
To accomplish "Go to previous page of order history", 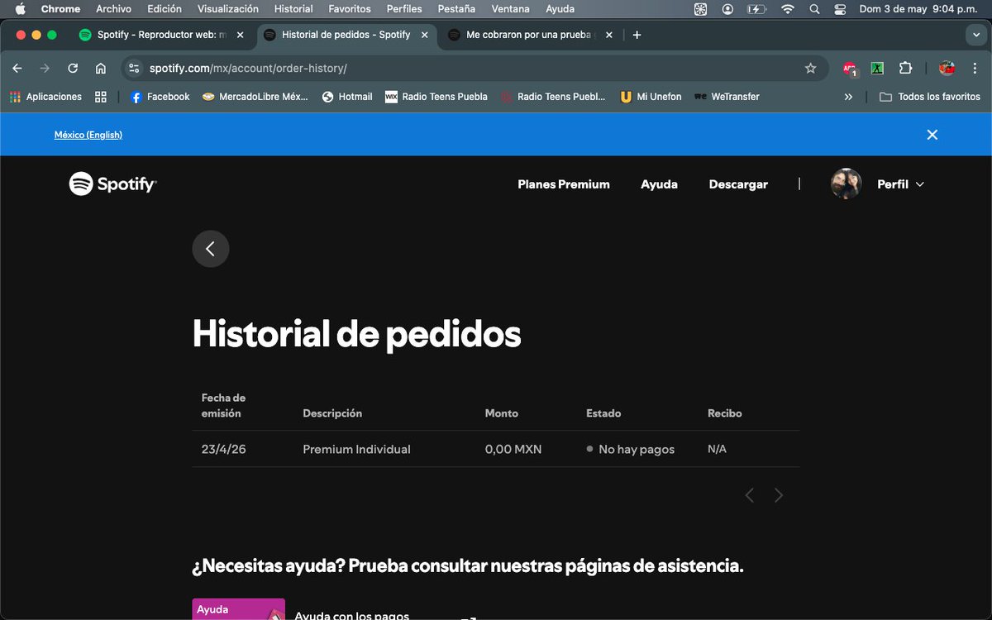I will click(x=749, y=495).
